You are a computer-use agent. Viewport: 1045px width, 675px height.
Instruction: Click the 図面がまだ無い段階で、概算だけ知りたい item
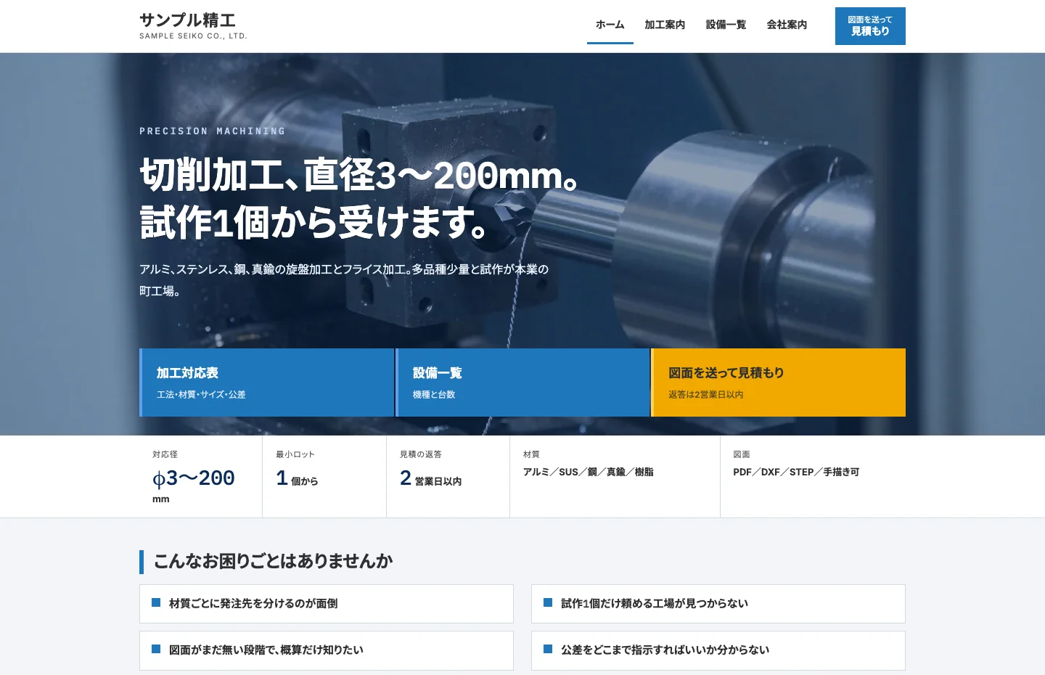pyautogui.click(x=327, y=650)
